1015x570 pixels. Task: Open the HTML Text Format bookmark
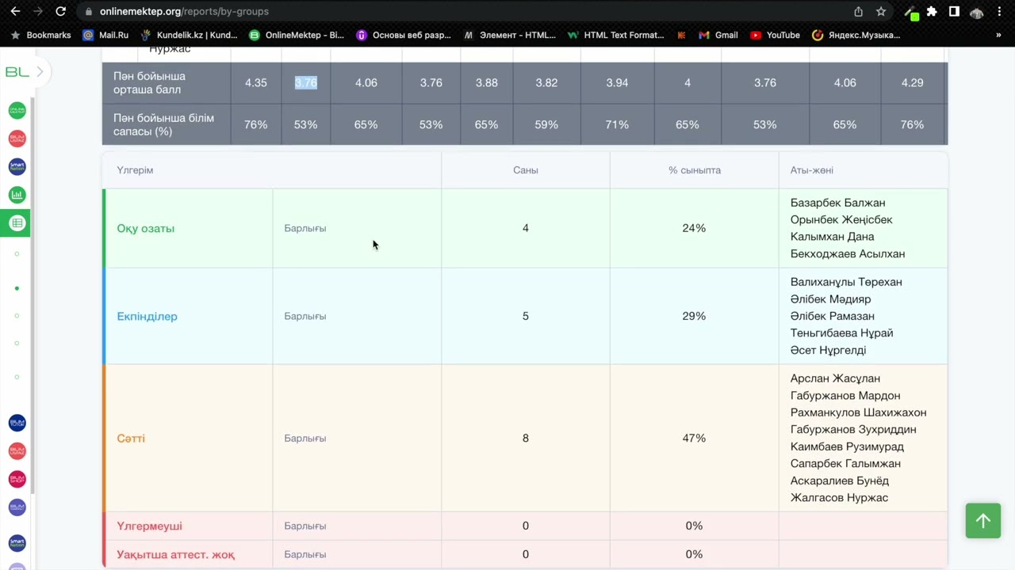[x=615, y=35]
